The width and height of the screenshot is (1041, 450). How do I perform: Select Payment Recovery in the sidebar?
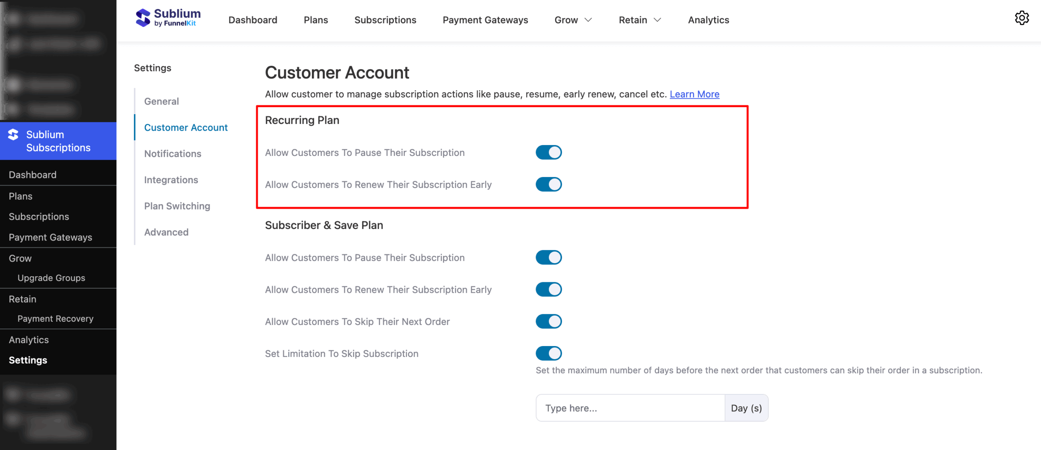click(x=55, y=318)
